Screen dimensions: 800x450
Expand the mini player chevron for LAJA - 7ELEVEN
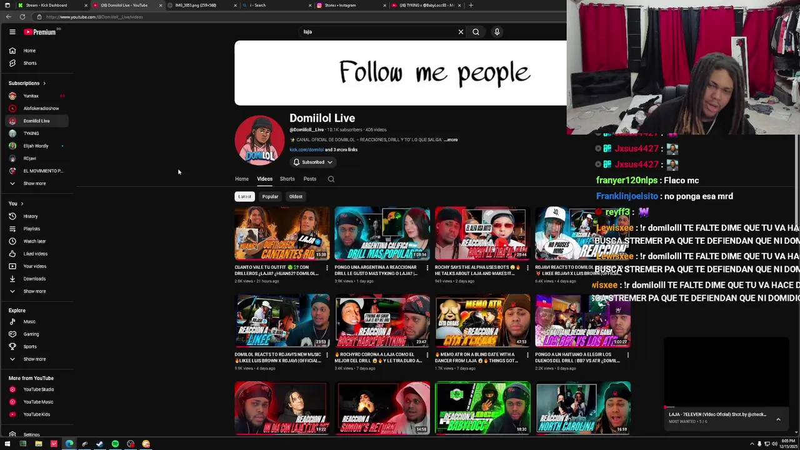[778, 419]
